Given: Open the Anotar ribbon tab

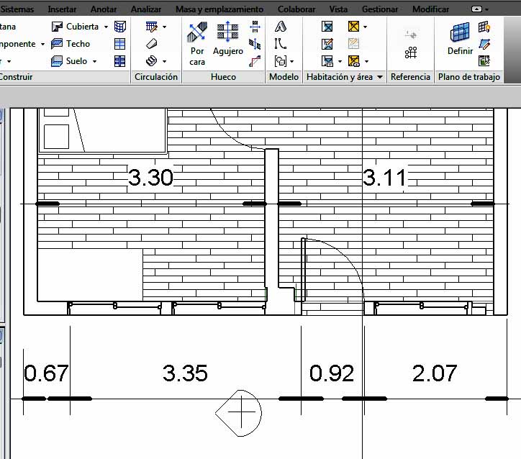Looking at the screenshot, I should point(104,9).
